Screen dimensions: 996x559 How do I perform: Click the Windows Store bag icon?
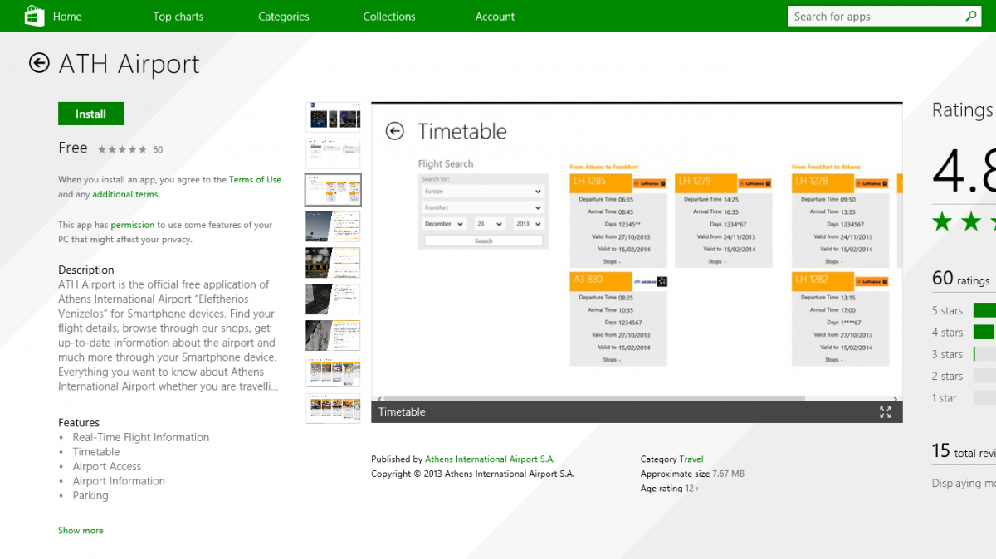34,16
